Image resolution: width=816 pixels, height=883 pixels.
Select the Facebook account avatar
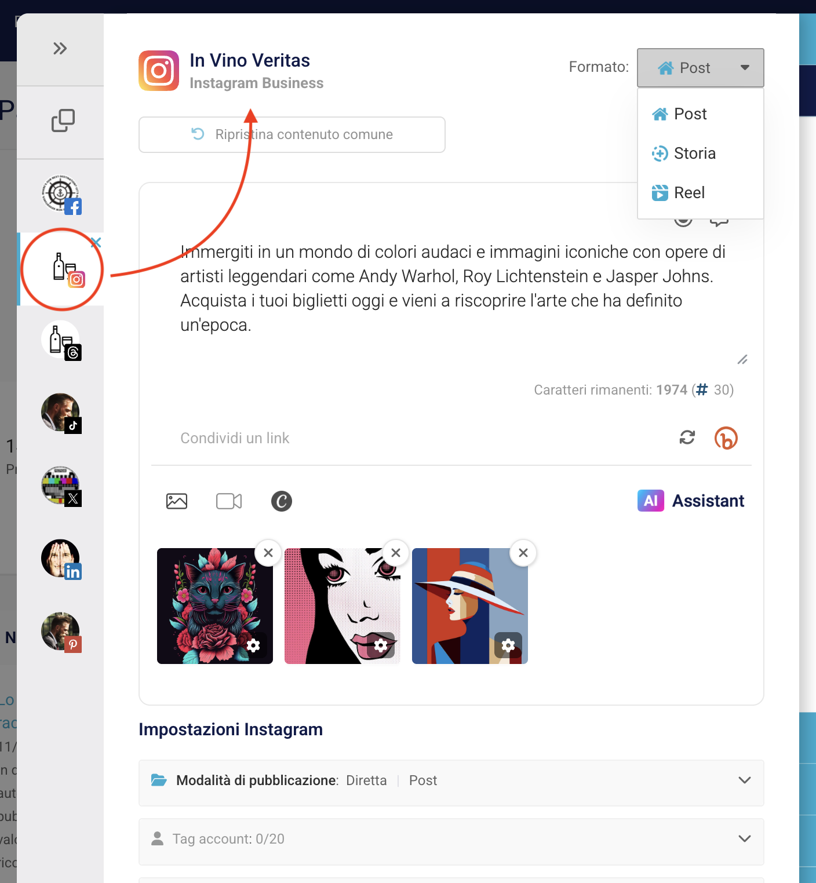tap(61, 195)
